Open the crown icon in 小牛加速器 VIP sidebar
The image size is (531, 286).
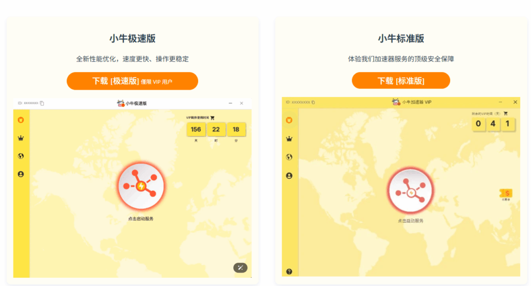pyautogui.click(x=289, y=139)
